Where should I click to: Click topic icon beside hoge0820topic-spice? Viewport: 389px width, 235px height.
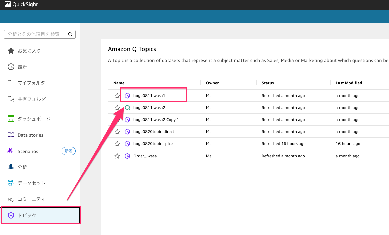pos(127,144)
